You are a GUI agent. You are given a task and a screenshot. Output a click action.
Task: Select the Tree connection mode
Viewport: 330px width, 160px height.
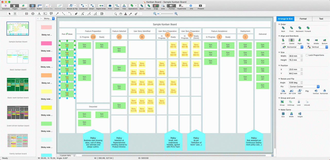tap(124, 5)
